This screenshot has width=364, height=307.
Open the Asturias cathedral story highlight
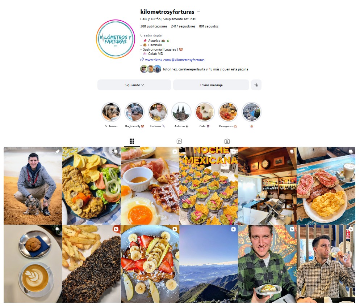181,112
